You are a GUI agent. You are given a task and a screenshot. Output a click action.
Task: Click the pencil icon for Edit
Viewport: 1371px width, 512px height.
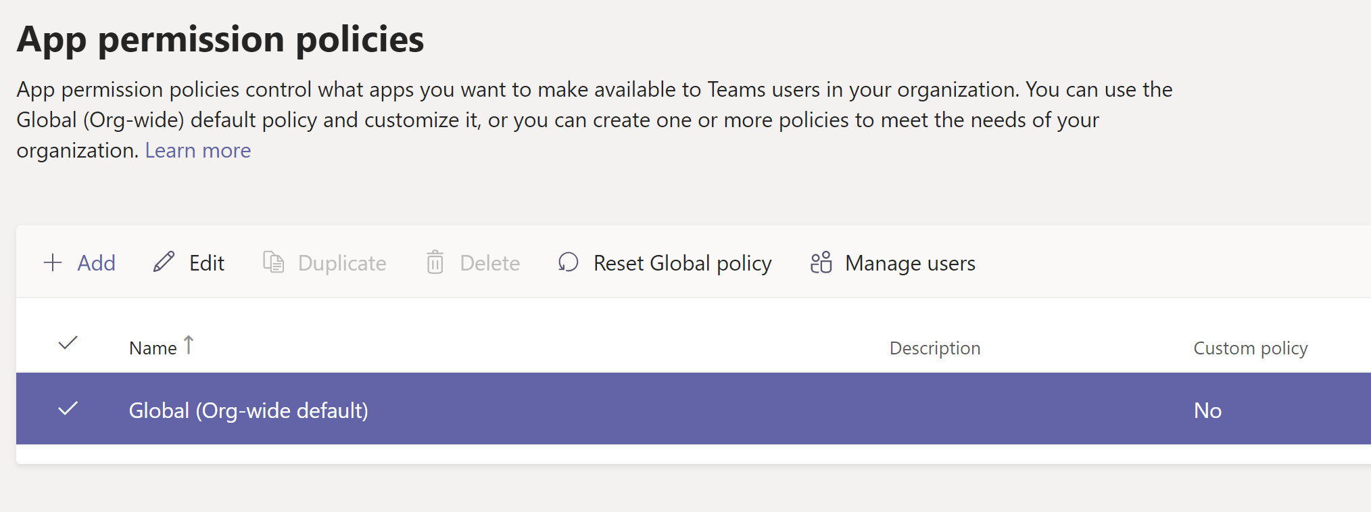[164, 262]
